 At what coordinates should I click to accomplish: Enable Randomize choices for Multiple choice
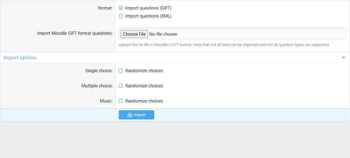point(121,86)
